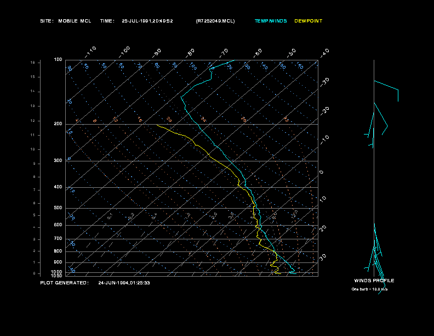Click pressure level label '900'
Image resolution: width=434 pixels, height=336 pixels.
click(58, 262)
